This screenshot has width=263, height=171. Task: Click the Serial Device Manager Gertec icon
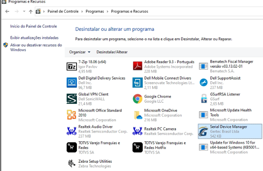pyautogui.click(x=203, y=131)
